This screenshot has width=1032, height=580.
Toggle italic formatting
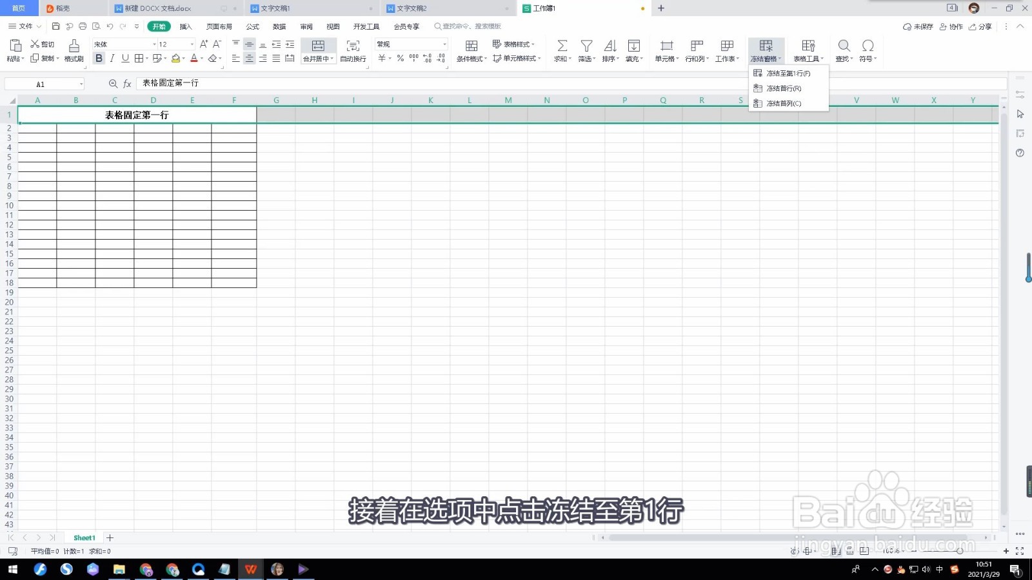point(112,58)
